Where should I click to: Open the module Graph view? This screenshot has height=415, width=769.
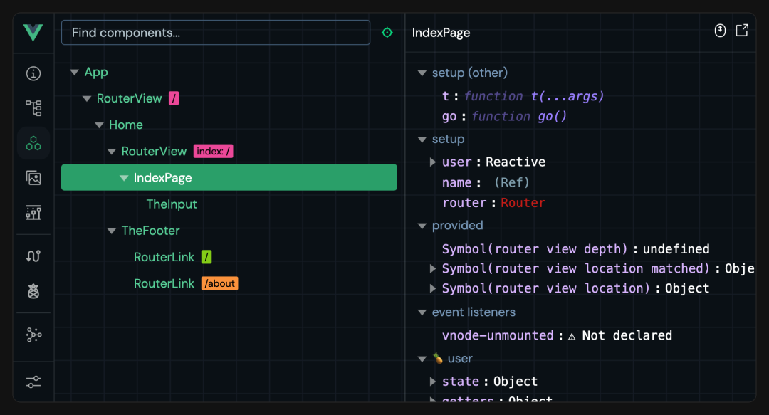33,335
